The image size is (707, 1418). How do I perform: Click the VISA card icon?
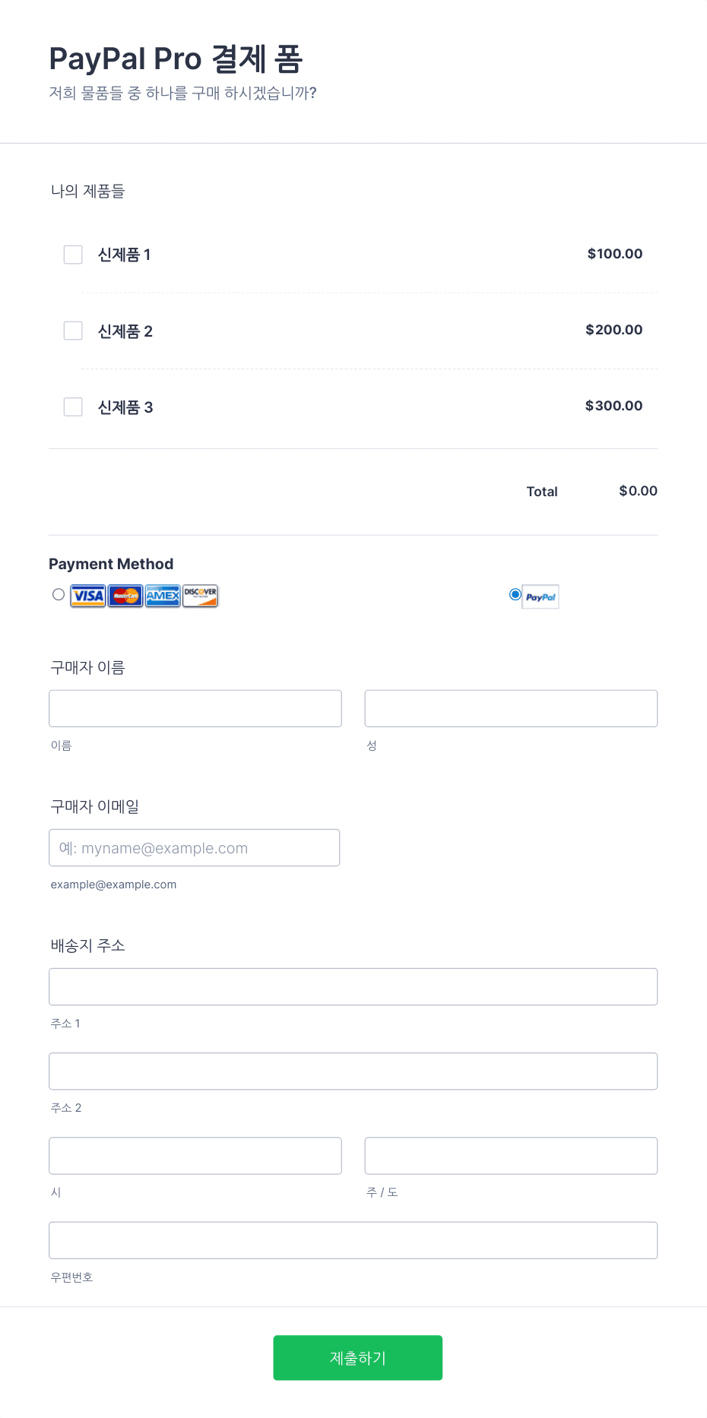tap(87, 596)
